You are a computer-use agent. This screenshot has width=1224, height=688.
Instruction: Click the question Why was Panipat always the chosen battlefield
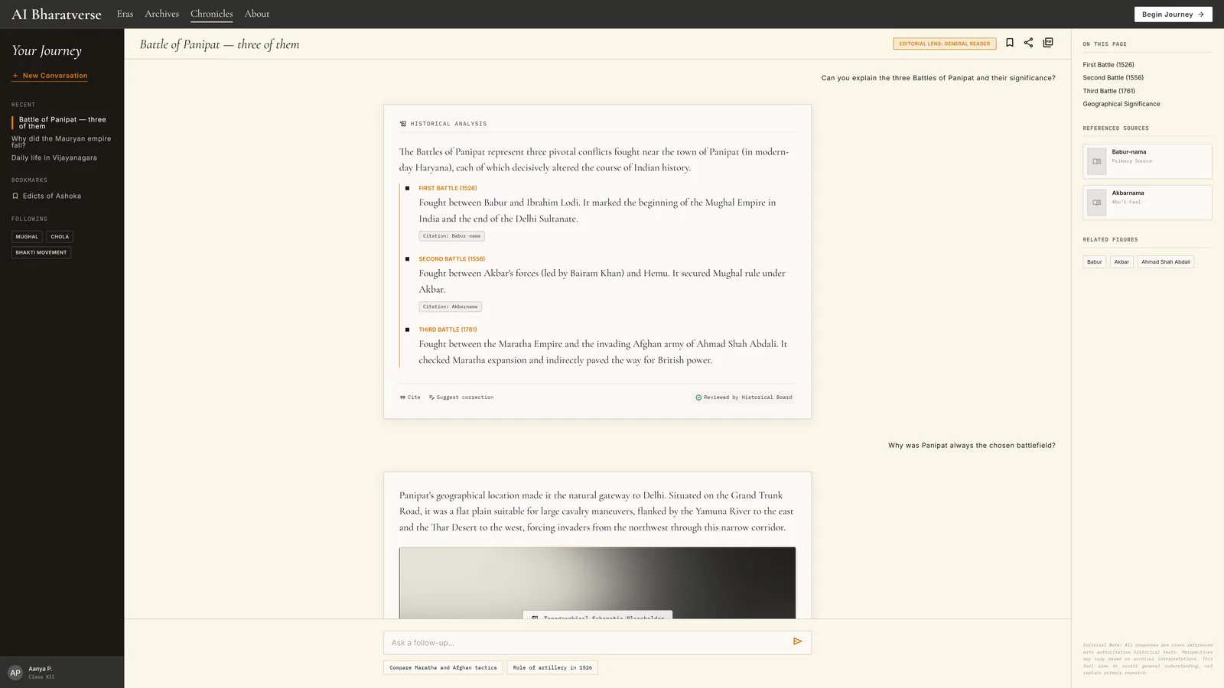(x=972, y=446)
